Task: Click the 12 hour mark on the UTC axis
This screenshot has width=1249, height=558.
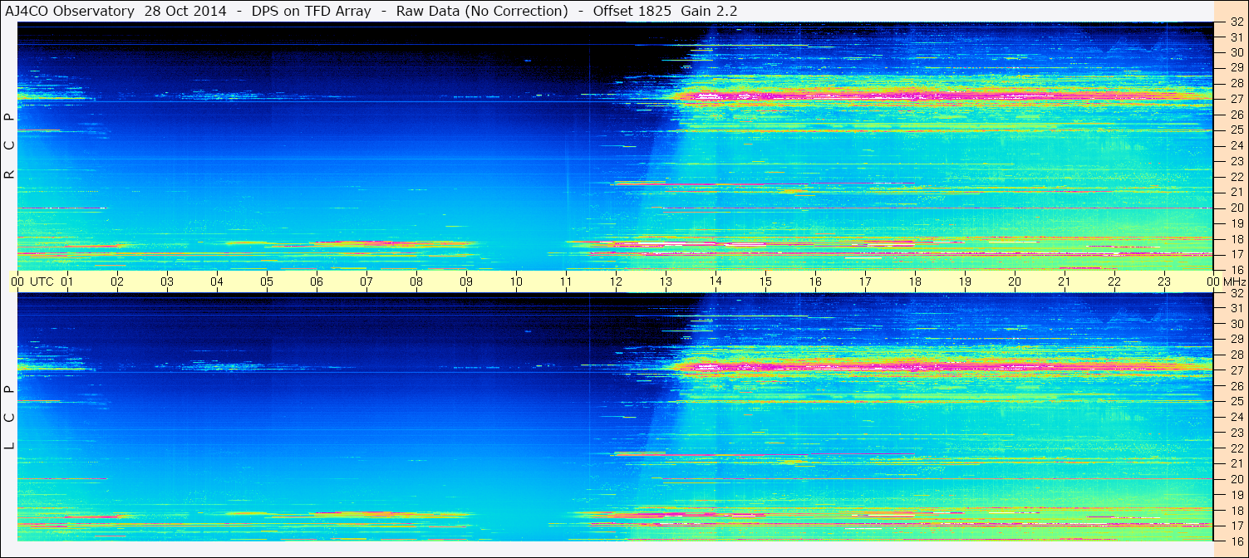Action: coord(616,281)
